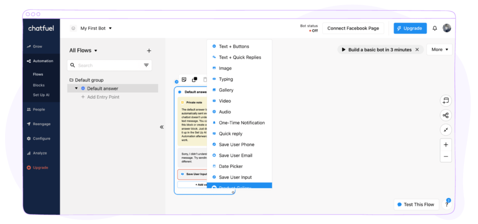Click the chatfuel logo
478x224 pixels.
click(41, 28)
